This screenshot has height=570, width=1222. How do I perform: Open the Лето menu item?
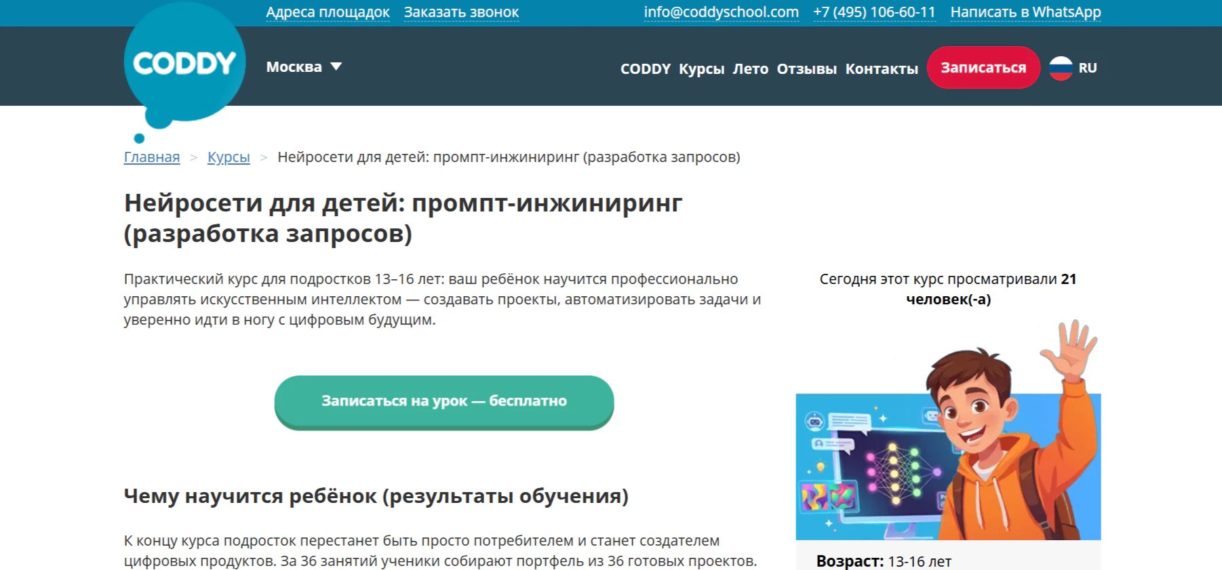pos(750,69)
